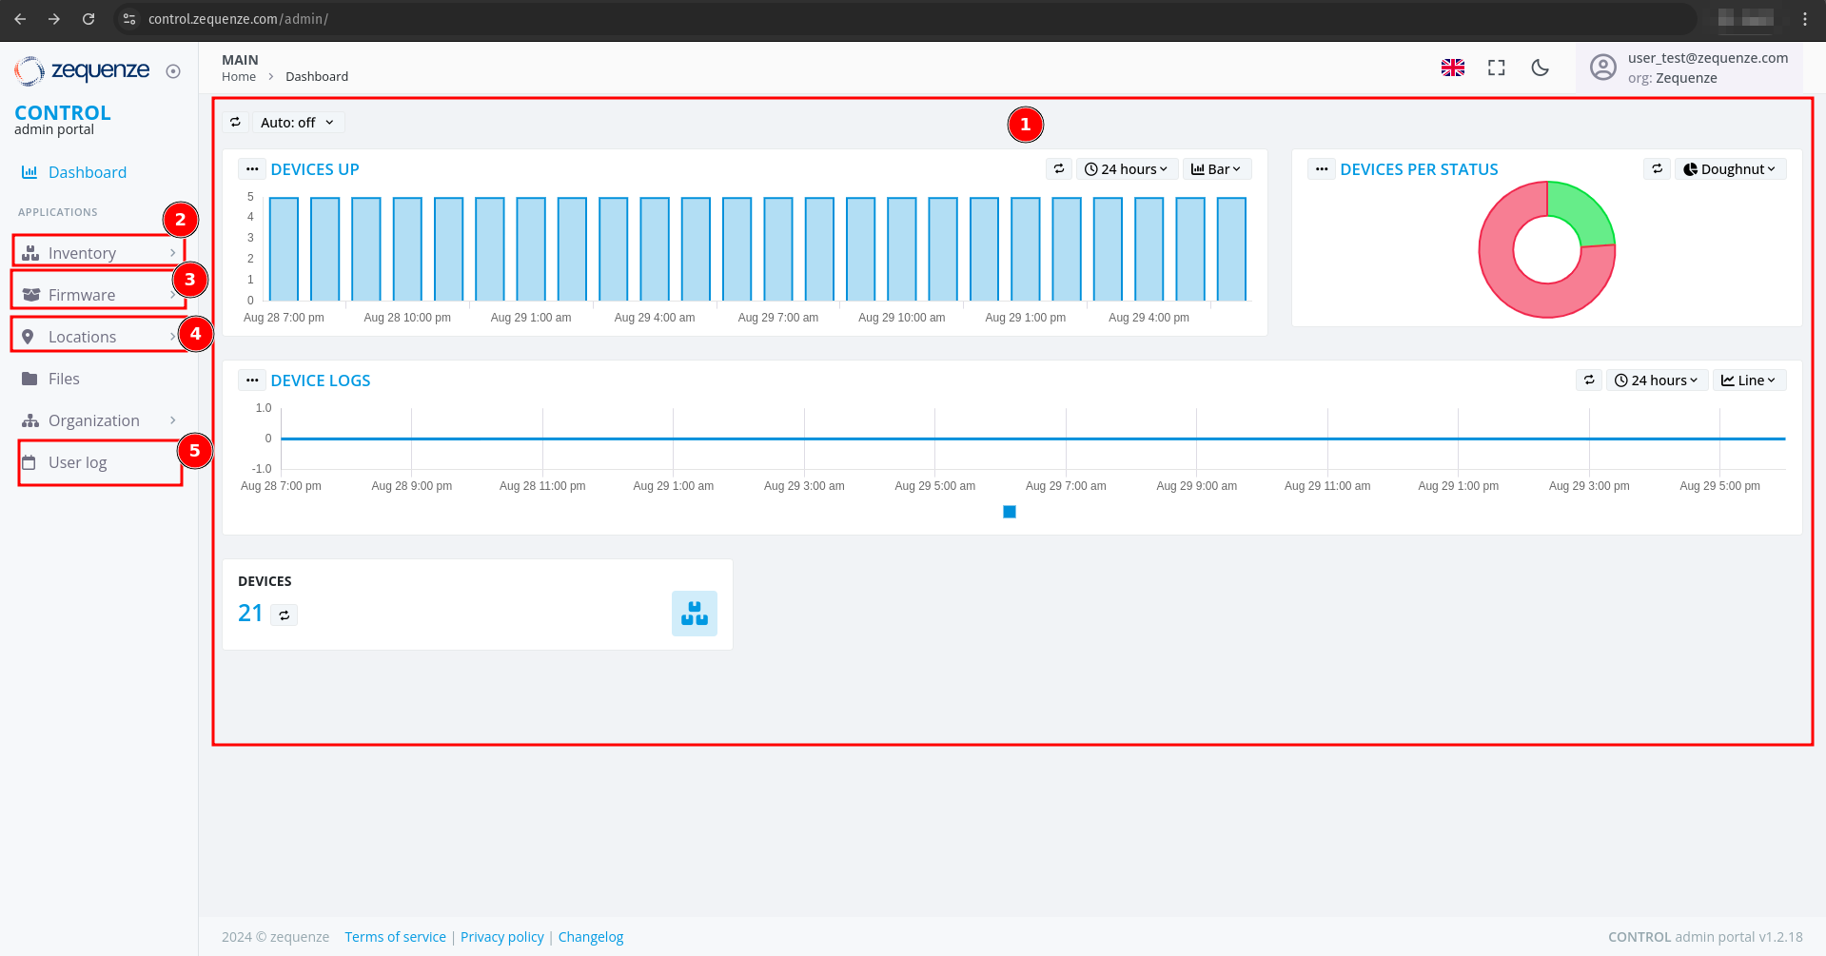Screen dimensions: 1826x956
Task: Expand the Inventory sidebar menu
Action: (x=98, y=253)
